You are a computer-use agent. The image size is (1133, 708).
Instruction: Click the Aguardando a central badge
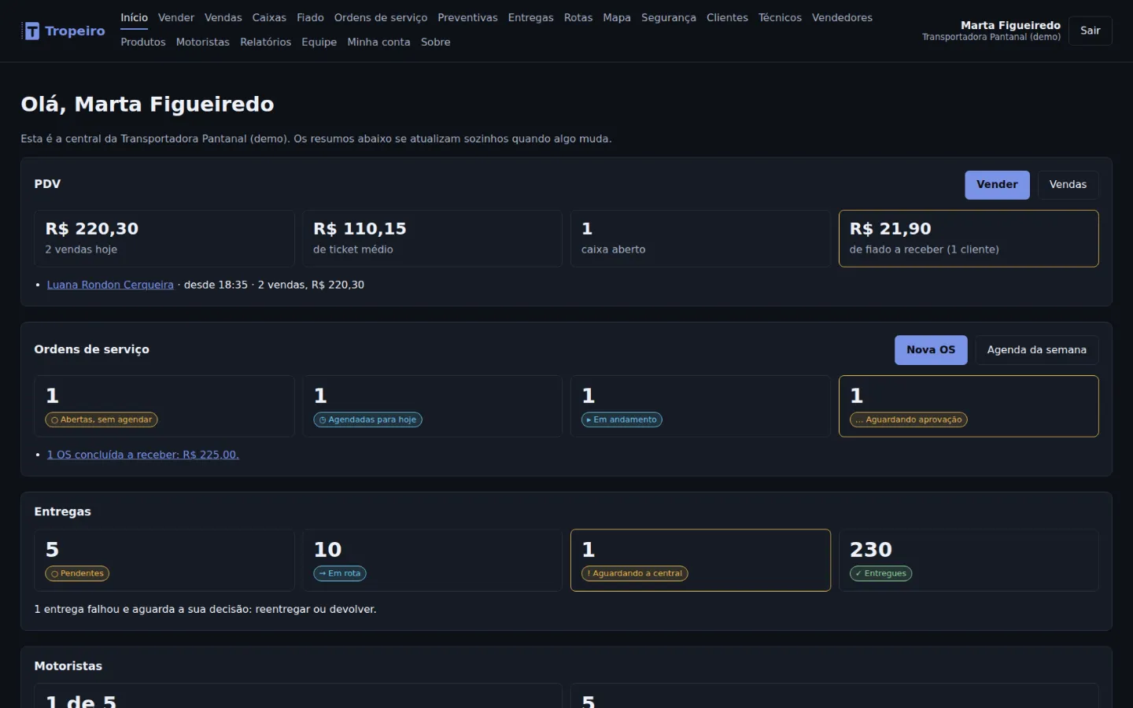tap(635, 573)
